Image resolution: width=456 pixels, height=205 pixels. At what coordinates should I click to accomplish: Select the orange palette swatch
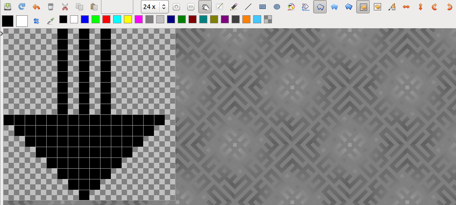(x=246, y=19)
